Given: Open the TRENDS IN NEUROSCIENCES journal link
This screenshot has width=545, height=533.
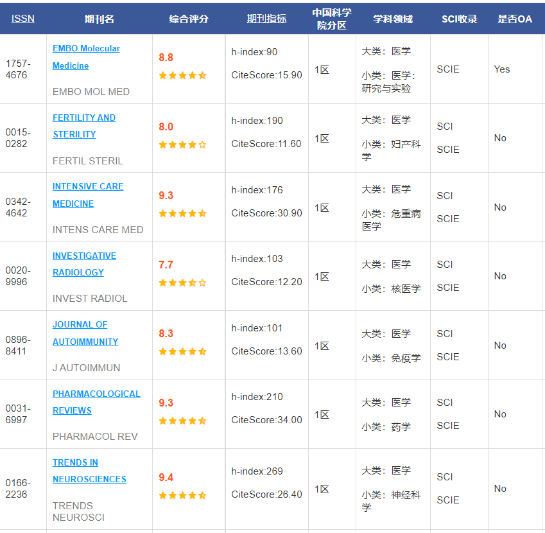Looking at the screenshot, I should tap(89, 471).
